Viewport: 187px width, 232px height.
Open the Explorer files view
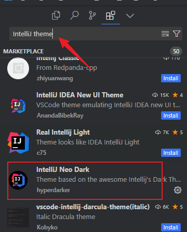pyautogui.click(x=56, y=16)
